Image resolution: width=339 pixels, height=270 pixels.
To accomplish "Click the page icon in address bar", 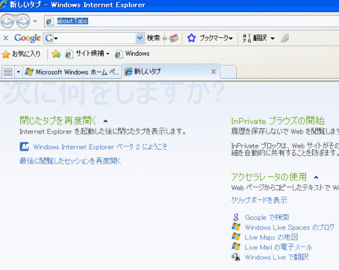I will (x=49, y=21).
